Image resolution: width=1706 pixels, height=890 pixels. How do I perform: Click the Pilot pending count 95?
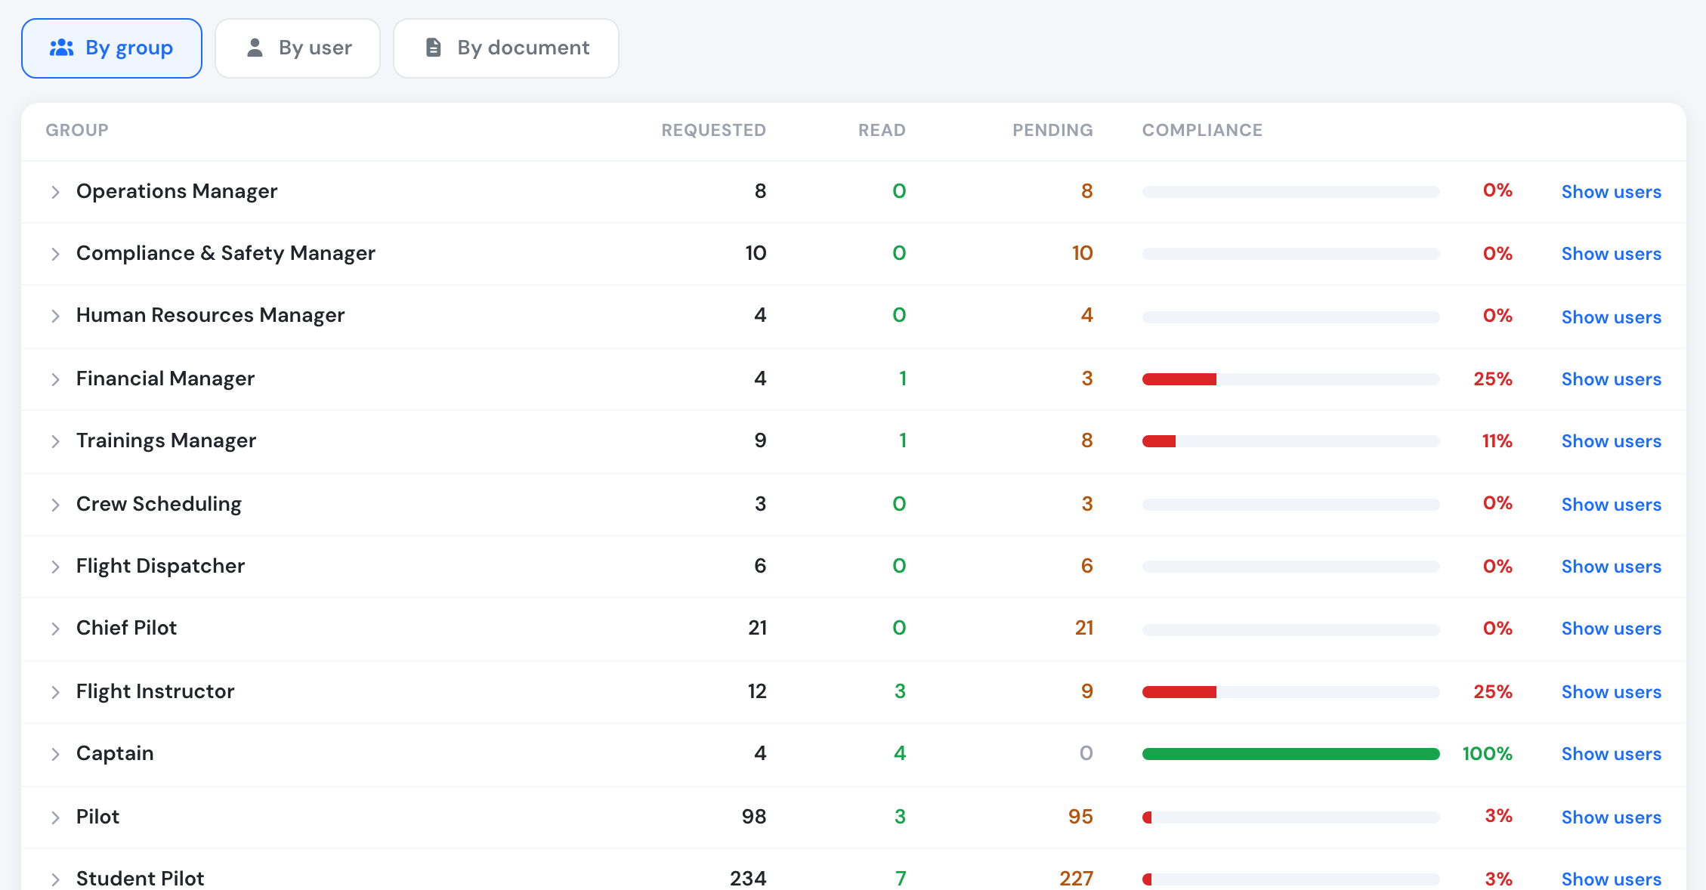click(x=1080, y=817)
